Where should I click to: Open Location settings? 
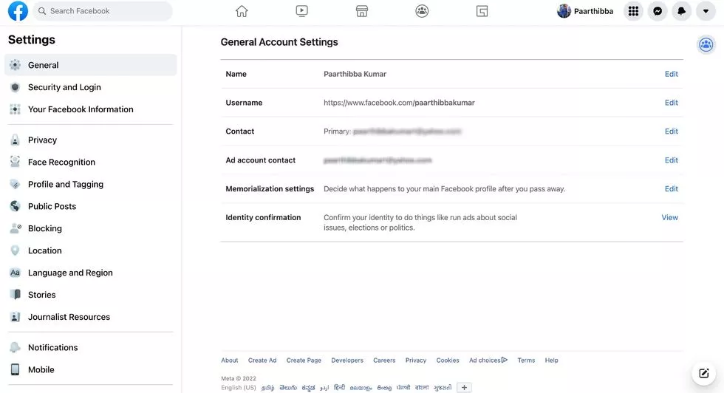pos(90,250)
